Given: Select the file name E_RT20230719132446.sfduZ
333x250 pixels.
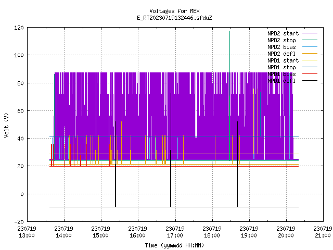Looking at the screenshot, I should click(174, 18).
